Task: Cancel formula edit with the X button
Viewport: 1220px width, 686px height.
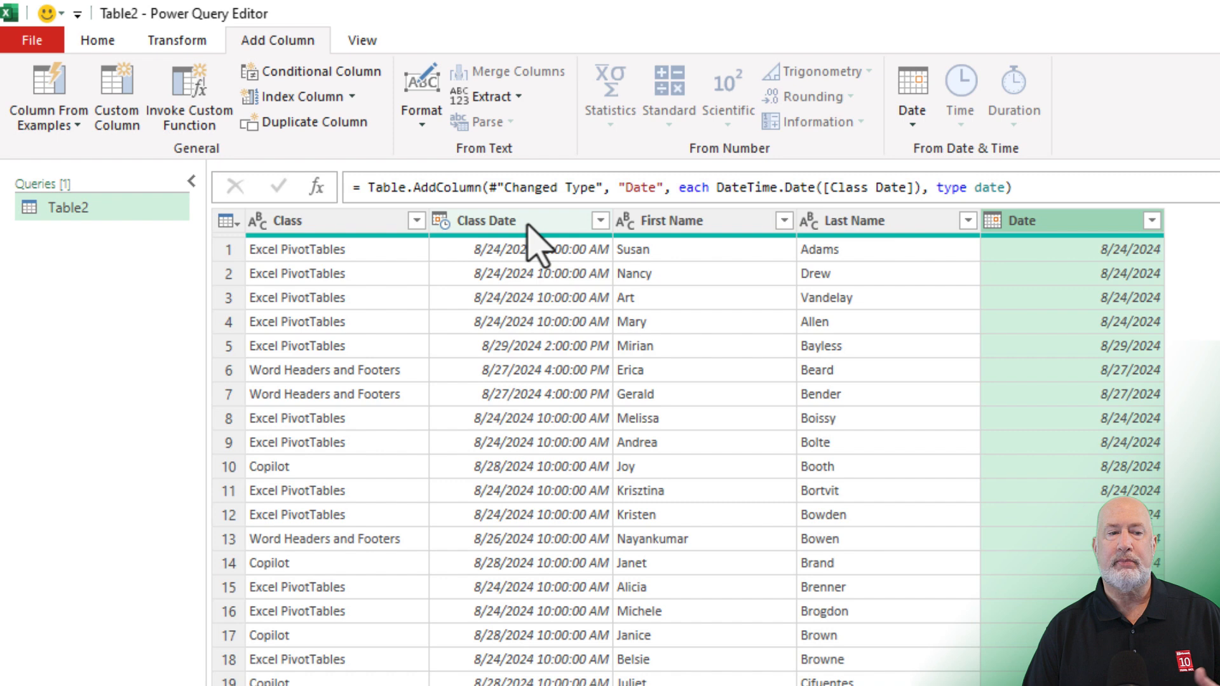Action: 236,187
